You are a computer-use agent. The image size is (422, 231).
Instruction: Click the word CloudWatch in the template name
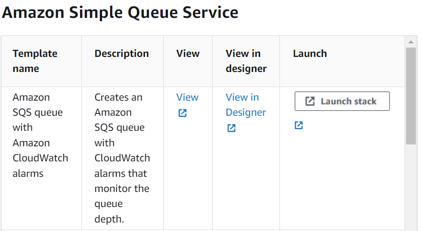coord(40,158)
